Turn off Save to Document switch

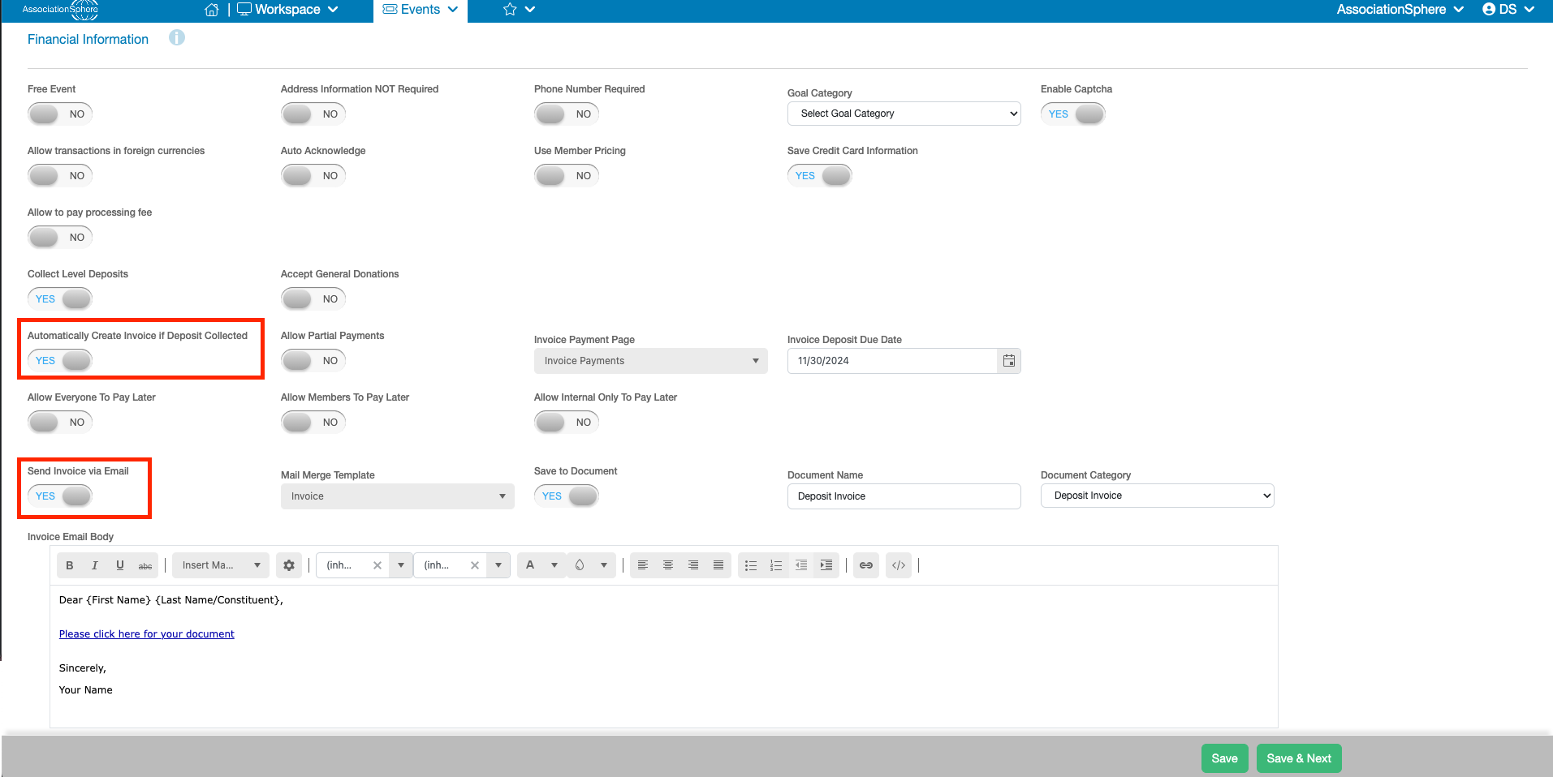[567, 496]
